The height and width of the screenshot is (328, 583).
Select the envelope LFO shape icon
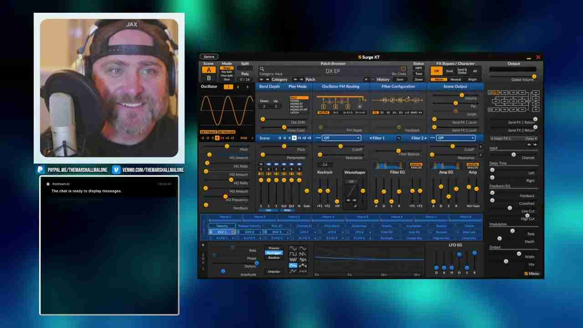pos(293,265)
